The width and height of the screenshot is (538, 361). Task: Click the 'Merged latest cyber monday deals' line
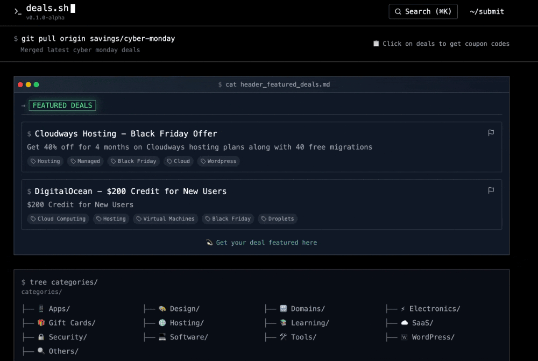coord(80,49)
